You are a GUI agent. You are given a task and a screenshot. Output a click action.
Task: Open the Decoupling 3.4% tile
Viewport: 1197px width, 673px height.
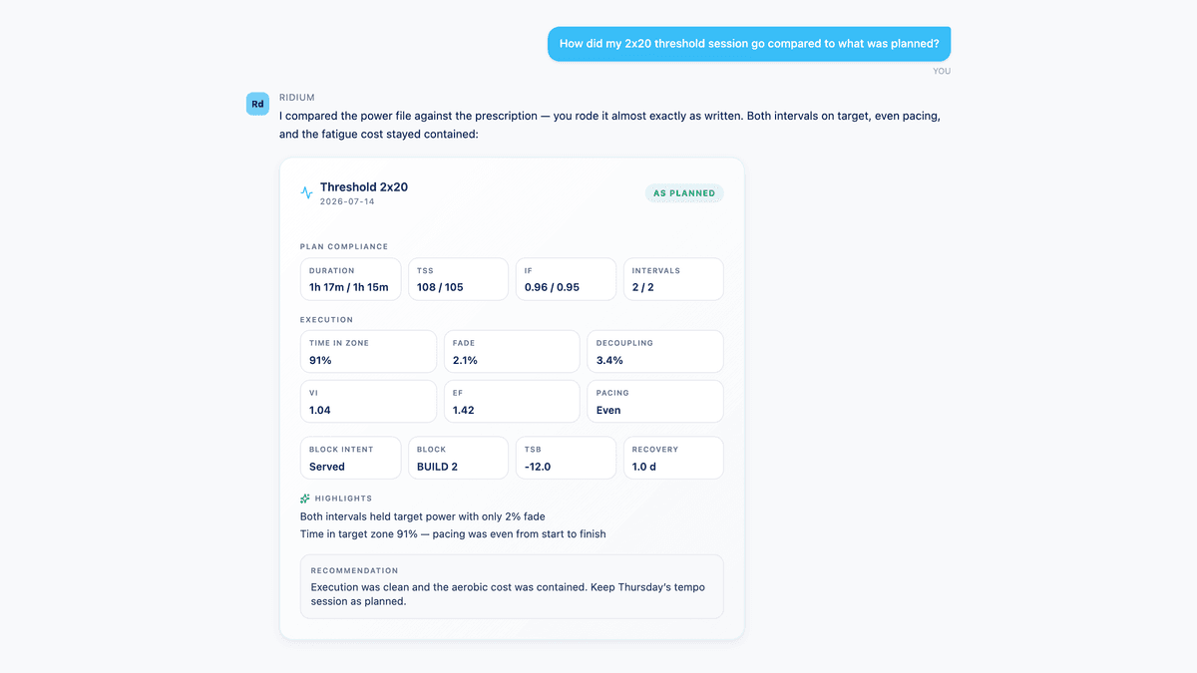click(x=655, y=352)
